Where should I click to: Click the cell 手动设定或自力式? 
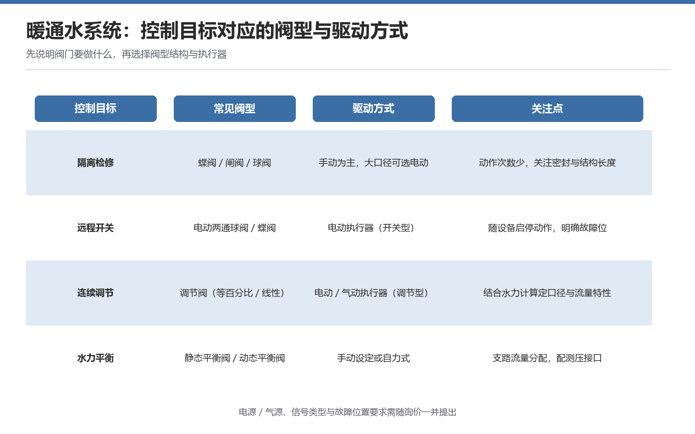tap(374, 358)
